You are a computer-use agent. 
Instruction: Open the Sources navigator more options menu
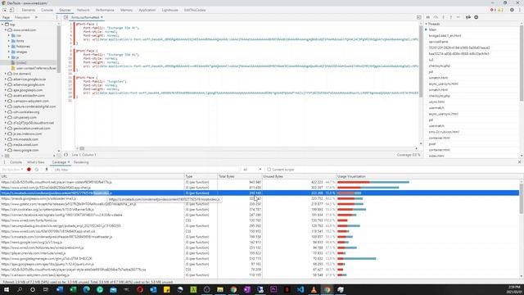coord(56,17)
